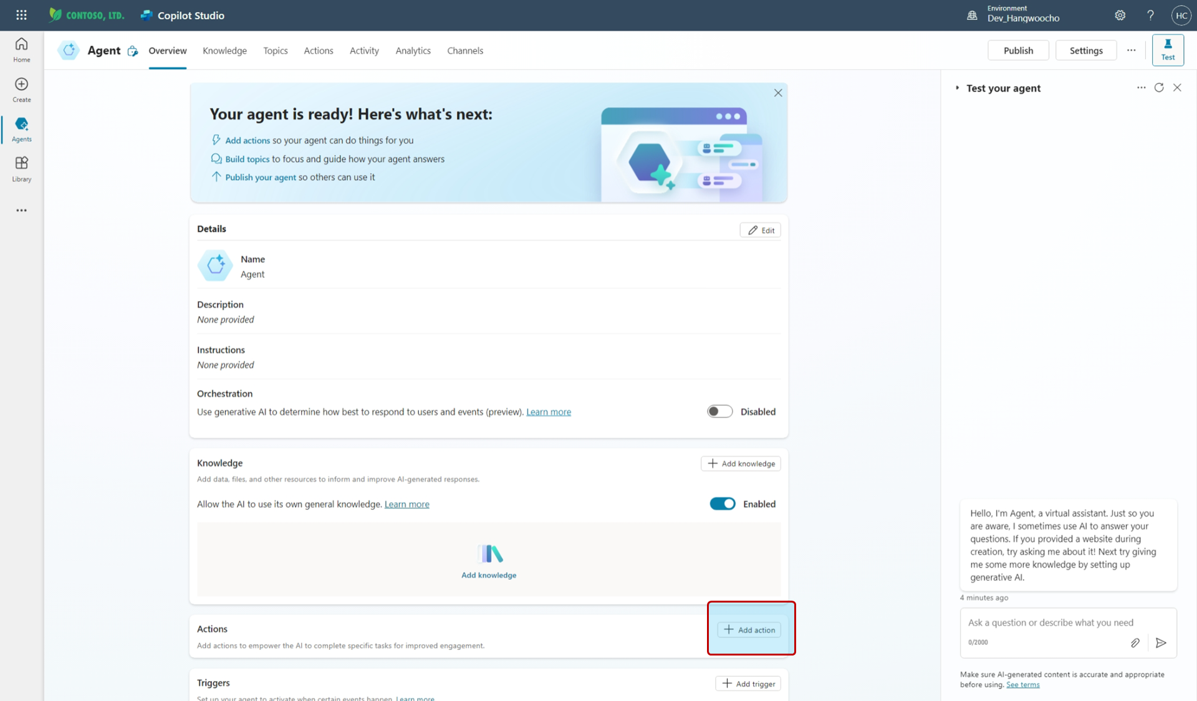Close the Test your agent panel
The width and height of the screenshot is (1197, 701).
[x=1177, y=88]
